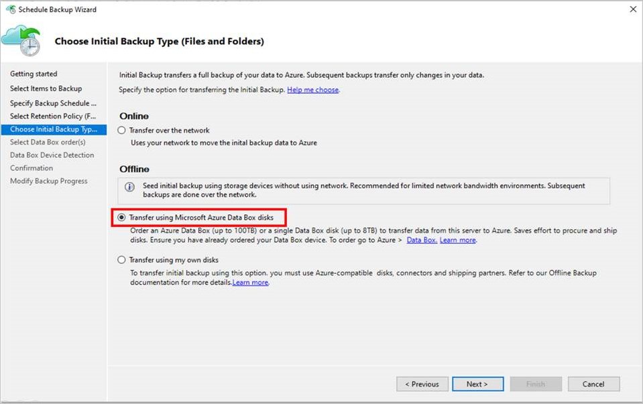Click the information icon in the Offline section
The width and height of the screenshot is (643, 404).
(129, 188)
